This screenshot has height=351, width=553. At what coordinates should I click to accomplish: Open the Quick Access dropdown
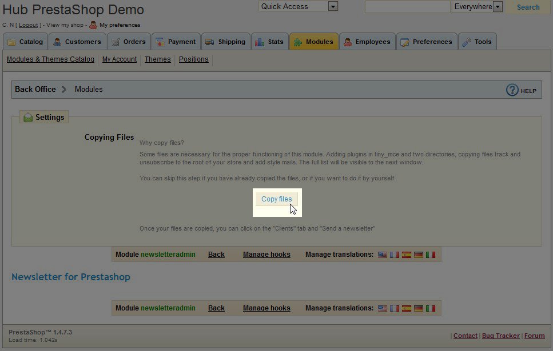click(x=298, y=7)
